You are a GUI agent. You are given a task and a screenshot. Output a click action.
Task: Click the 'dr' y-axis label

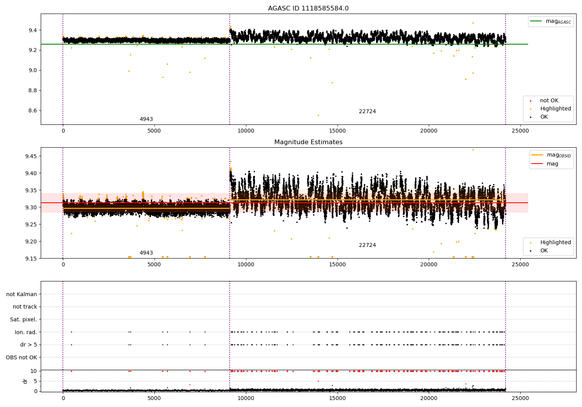point(25,381)
